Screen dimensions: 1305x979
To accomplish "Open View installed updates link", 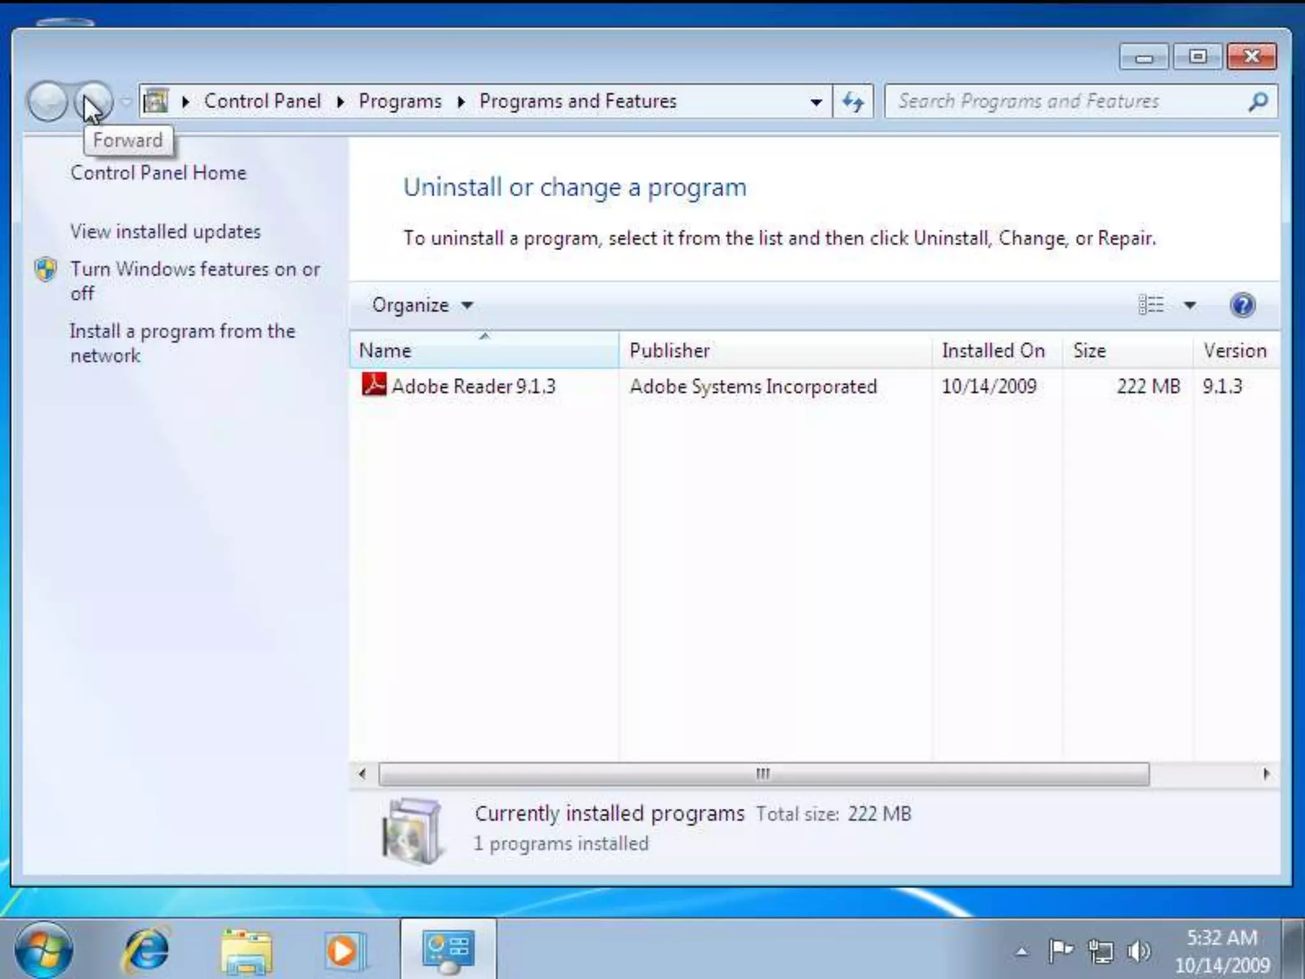I will click(x=166, y=231).
